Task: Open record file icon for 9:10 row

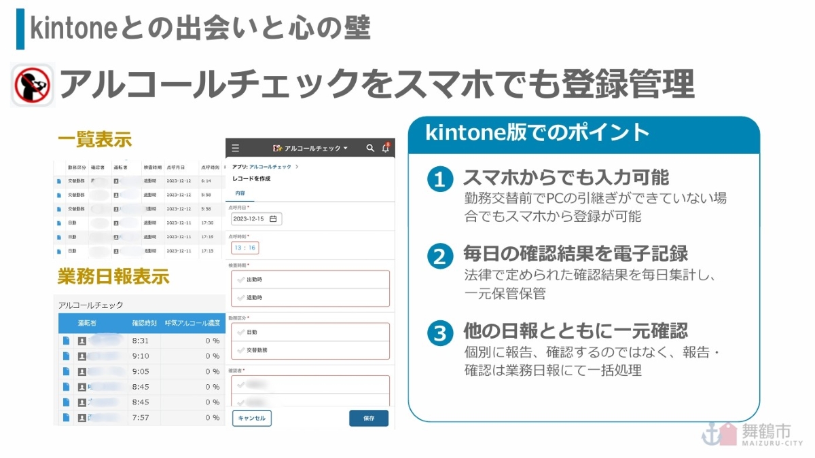Action: 67,356
